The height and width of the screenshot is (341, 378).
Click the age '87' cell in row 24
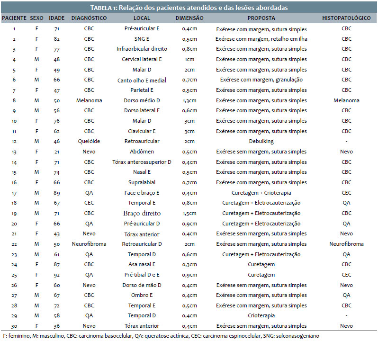click(57, 265)
